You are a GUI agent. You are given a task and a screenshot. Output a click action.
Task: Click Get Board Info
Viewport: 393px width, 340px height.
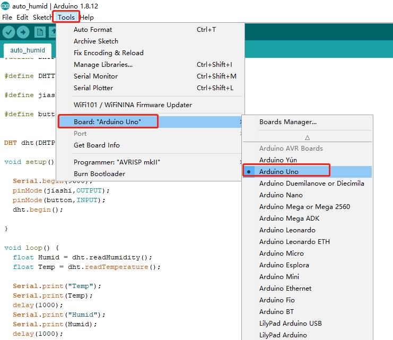tap(97, 145)
